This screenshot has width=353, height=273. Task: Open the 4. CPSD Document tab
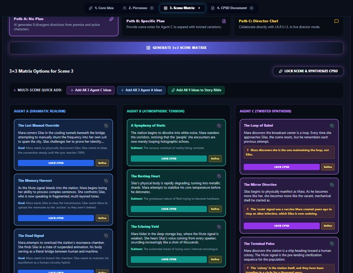(x=233, y=8)
